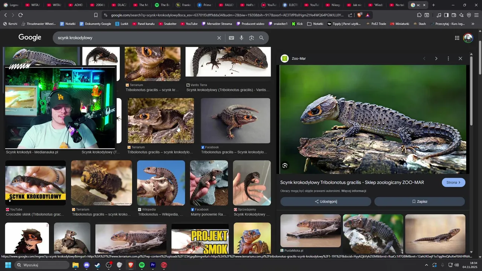Show hidden system tray icons
The image size is (482, 271).
click(x=426, y=265)
